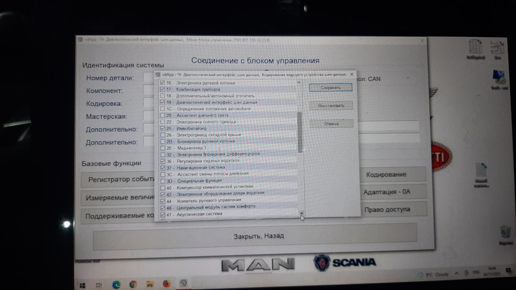Open the Recycle Bin desktop icon
Screen dimensions: 516x290
(505, 235)
